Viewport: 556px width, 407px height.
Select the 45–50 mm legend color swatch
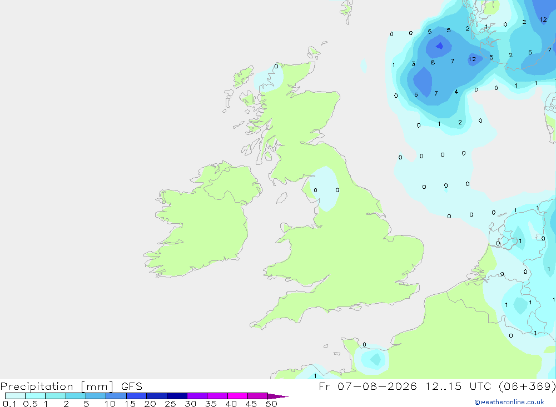(258, 396)
